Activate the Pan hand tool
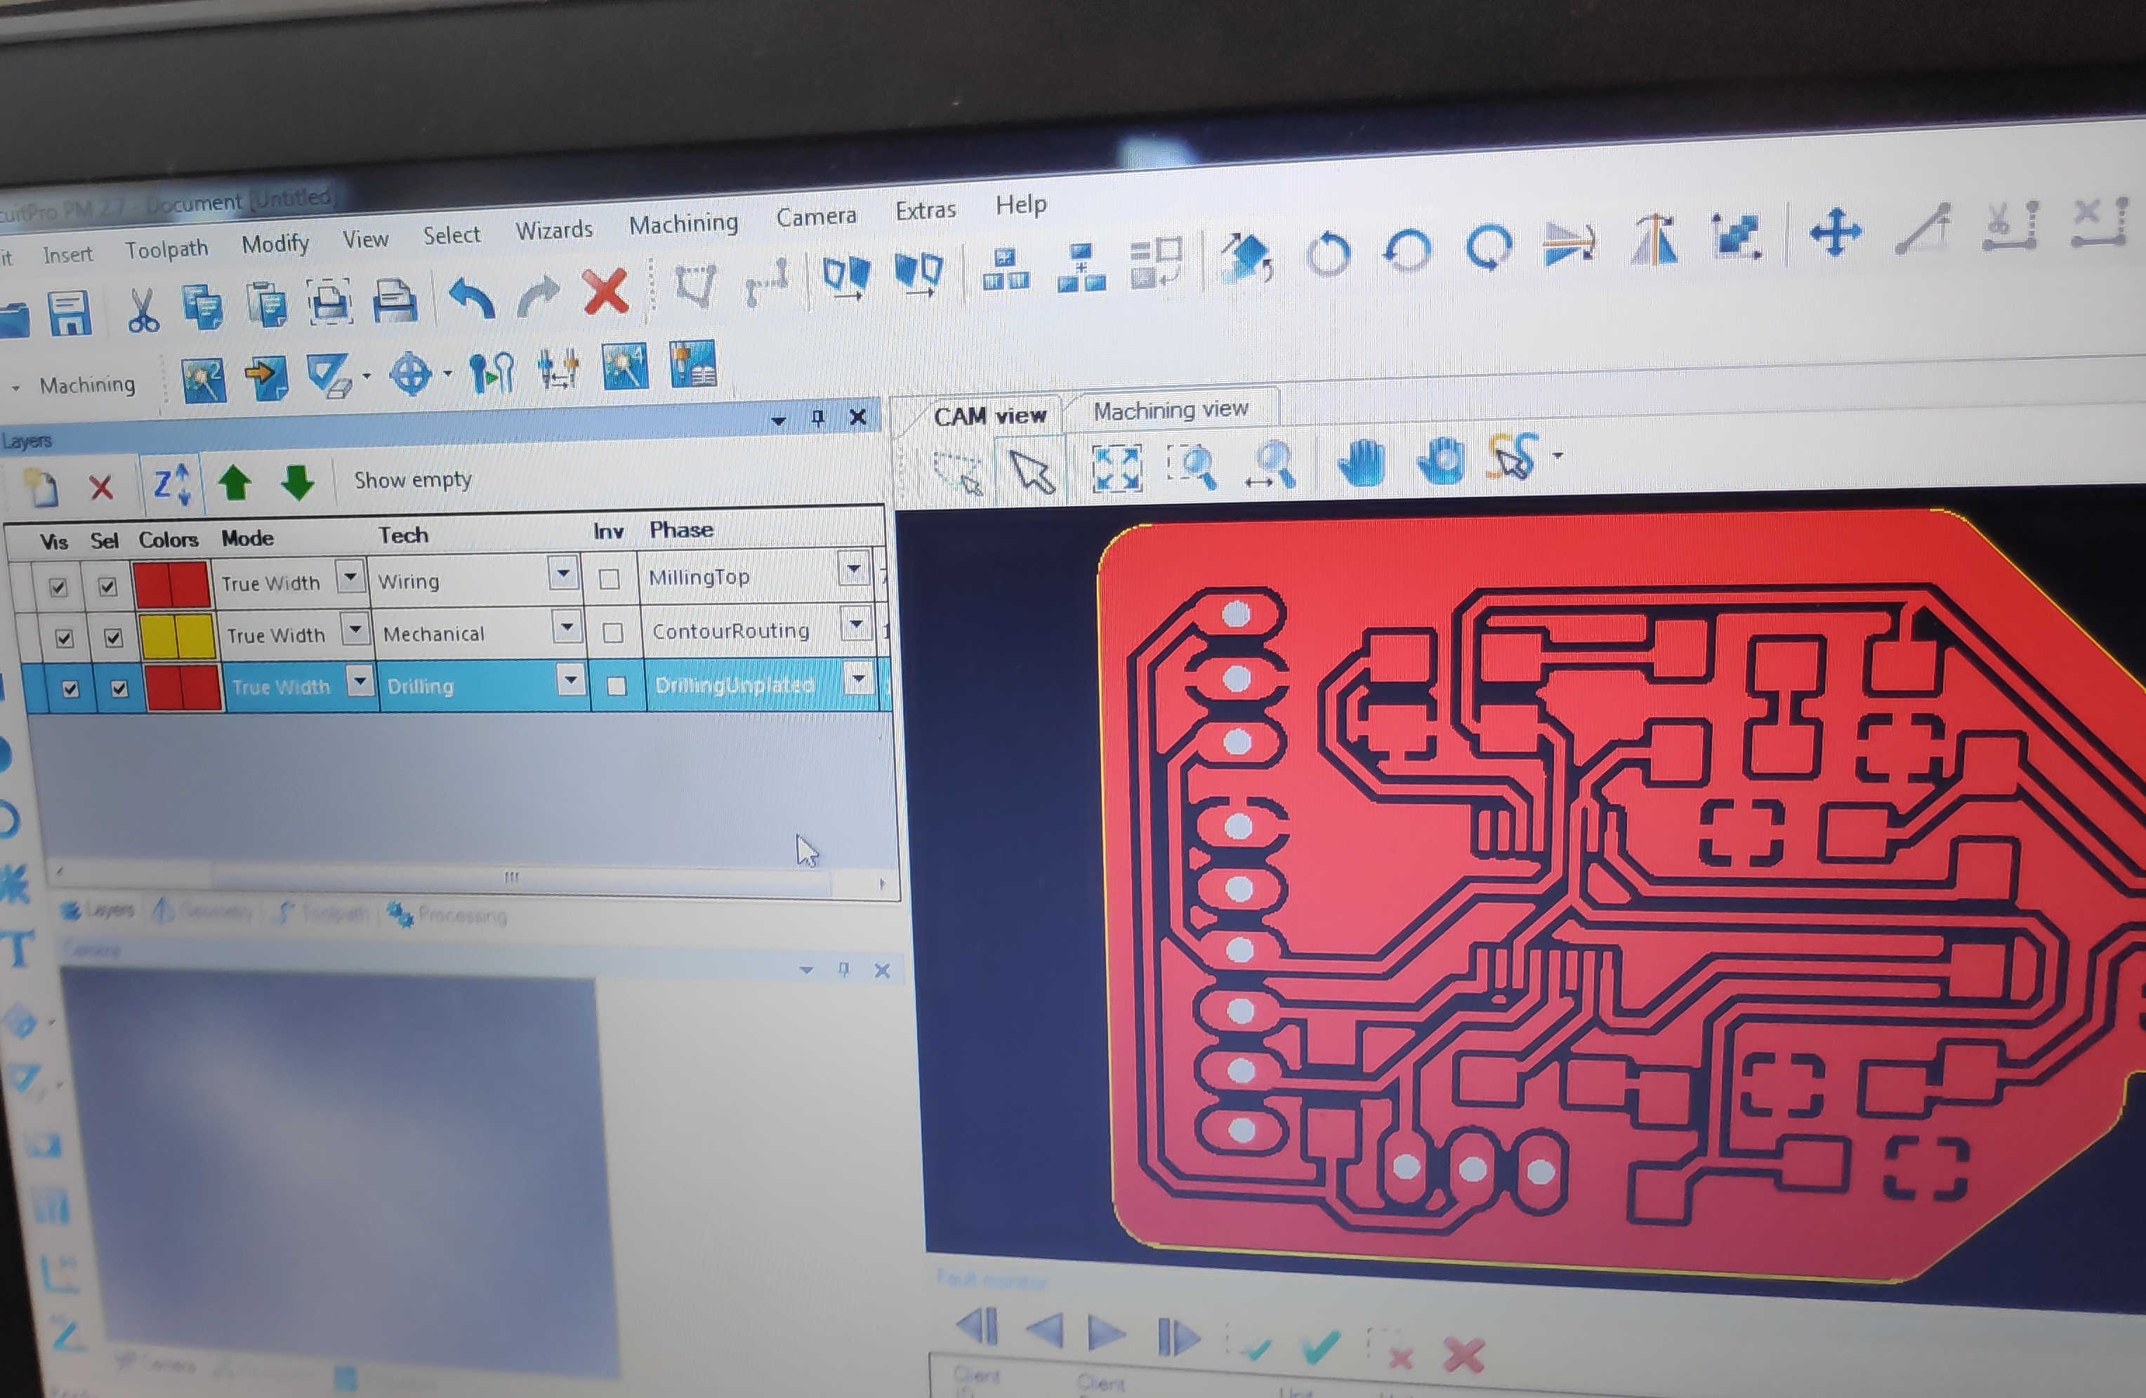 1361,462
